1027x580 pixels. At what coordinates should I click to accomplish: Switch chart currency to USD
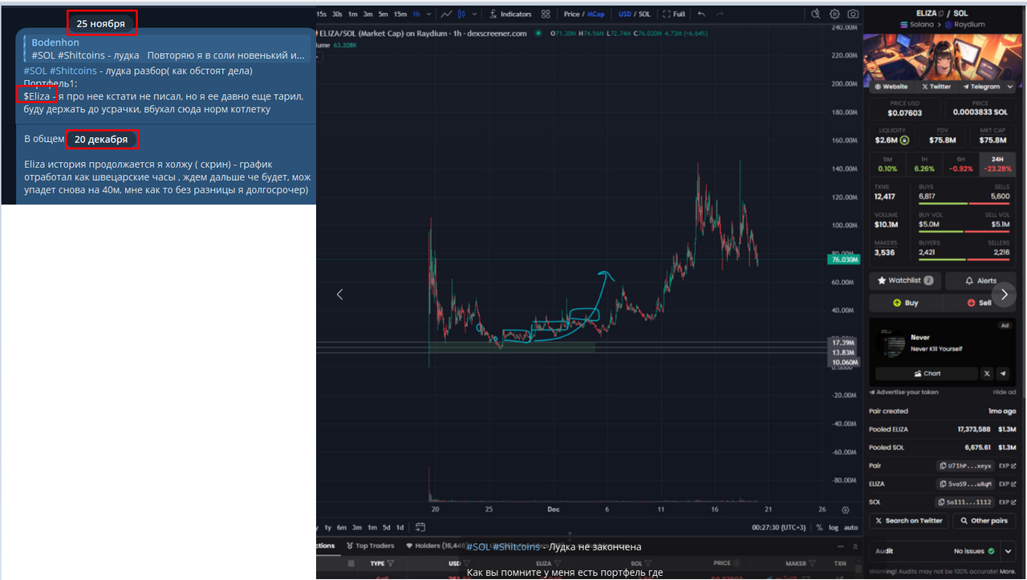point(624,14)
